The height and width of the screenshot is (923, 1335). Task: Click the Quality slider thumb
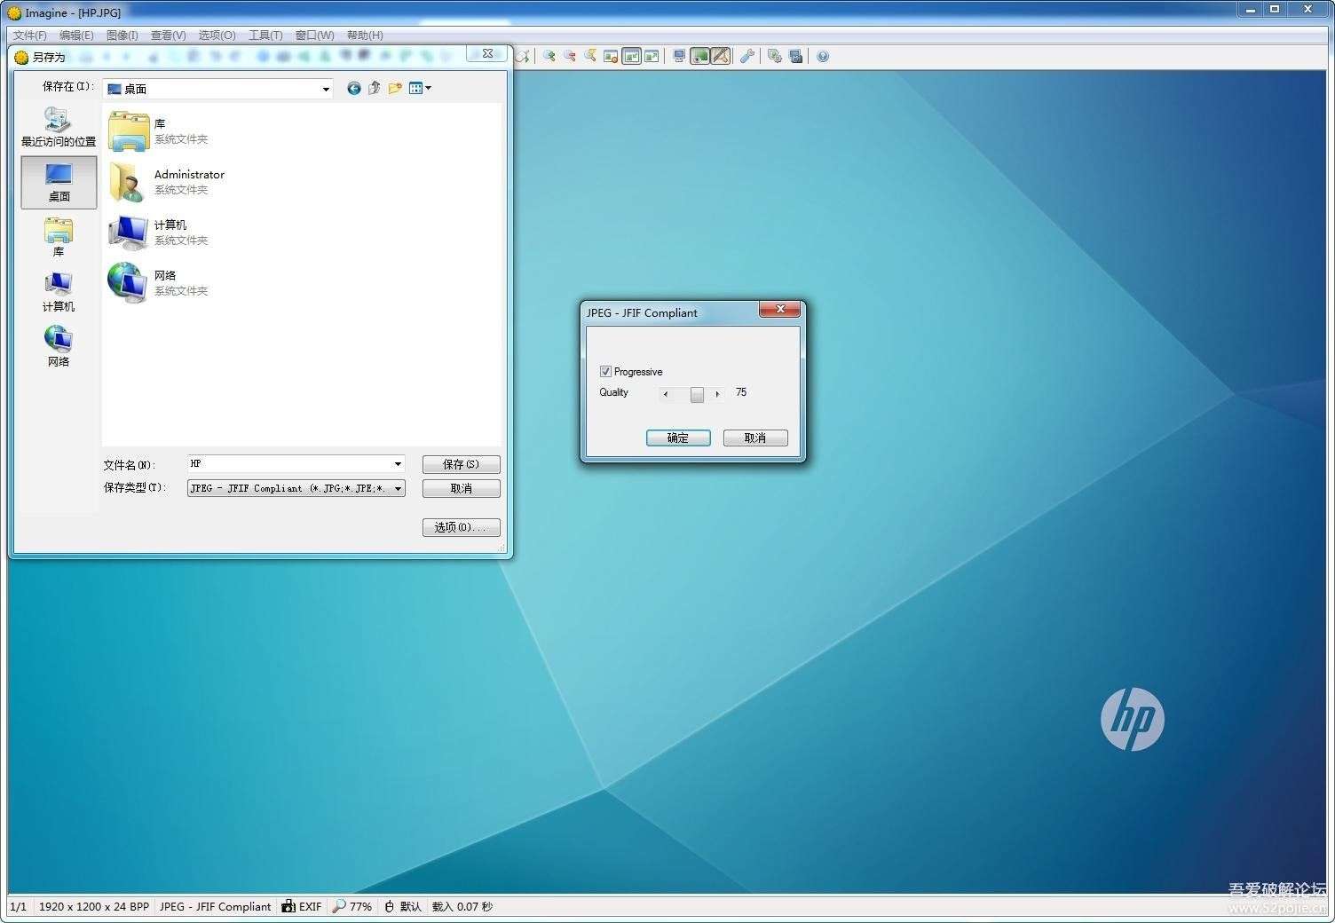697,394
